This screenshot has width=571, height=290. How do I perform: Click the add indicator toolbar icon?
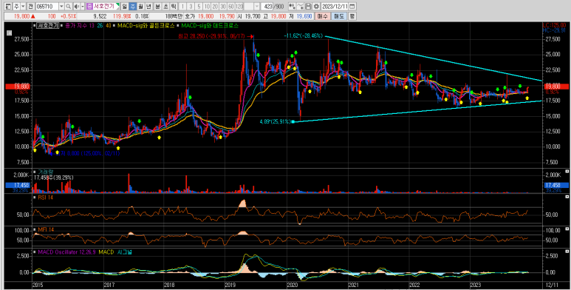tap(292, 7)
